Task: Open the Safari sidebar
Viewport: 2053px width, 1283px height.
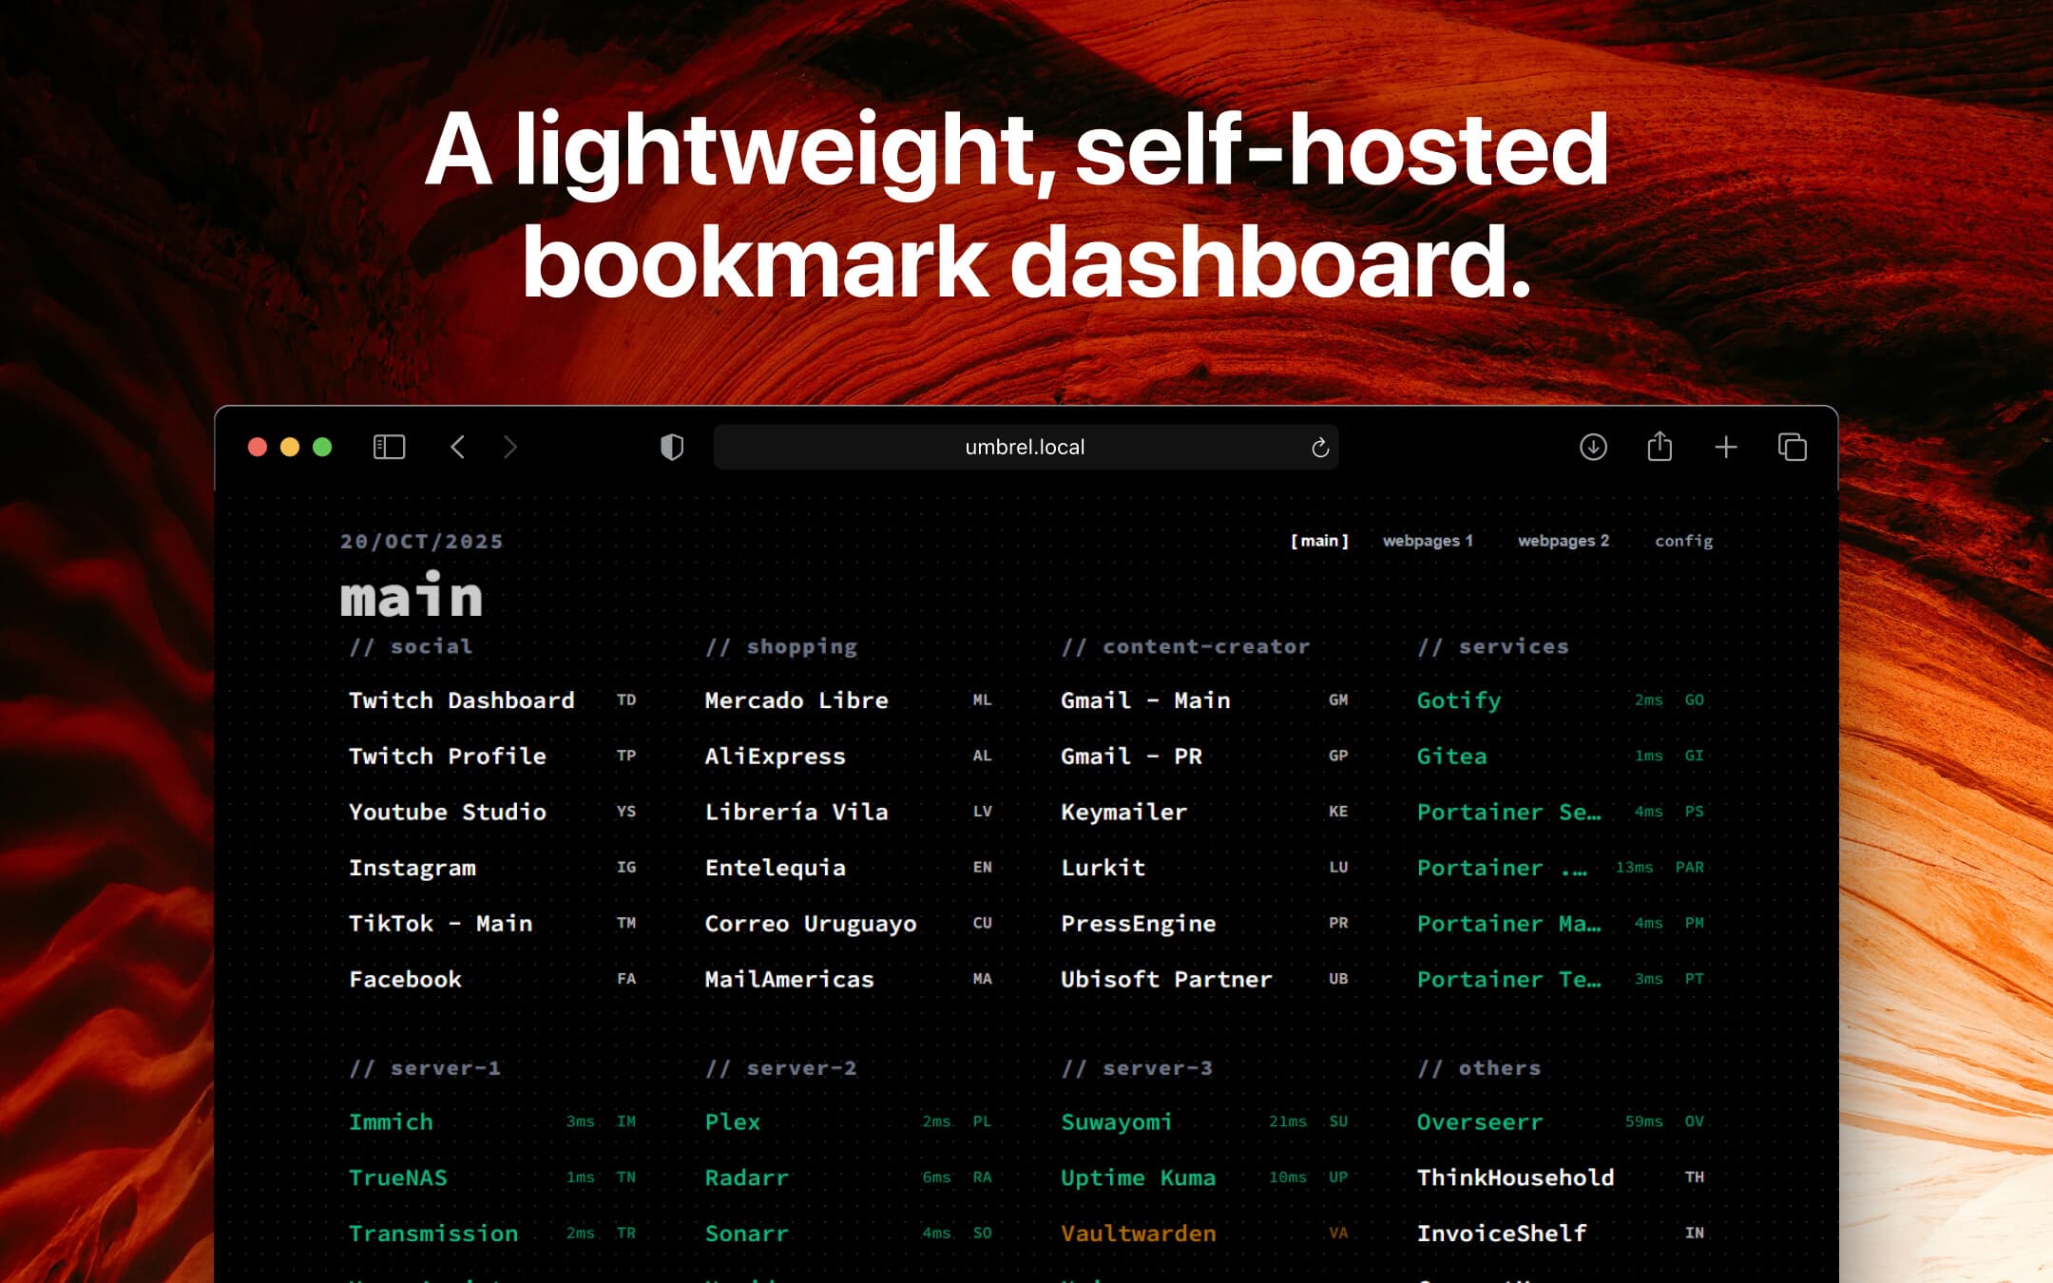Action: pyautogui.click(x=388, y=447)
